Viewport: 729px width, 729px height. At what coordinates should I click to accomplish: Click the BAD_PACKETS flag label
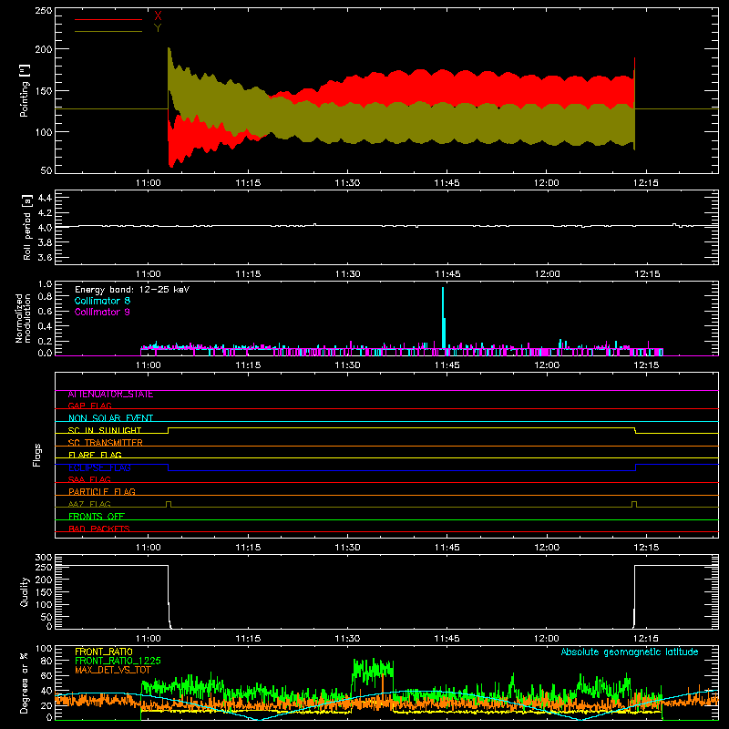coord(99,529)
